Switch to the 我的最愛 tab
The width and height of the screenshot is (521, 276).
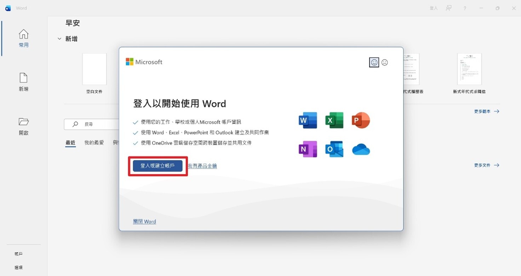coord(94,143)
